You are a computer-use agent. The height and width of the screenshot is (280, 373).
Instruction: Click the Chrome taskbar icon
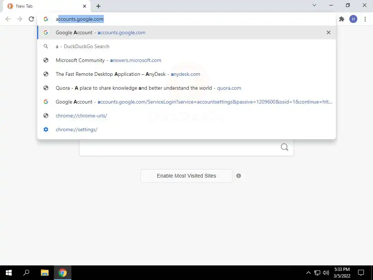click(x=63, y=273)
